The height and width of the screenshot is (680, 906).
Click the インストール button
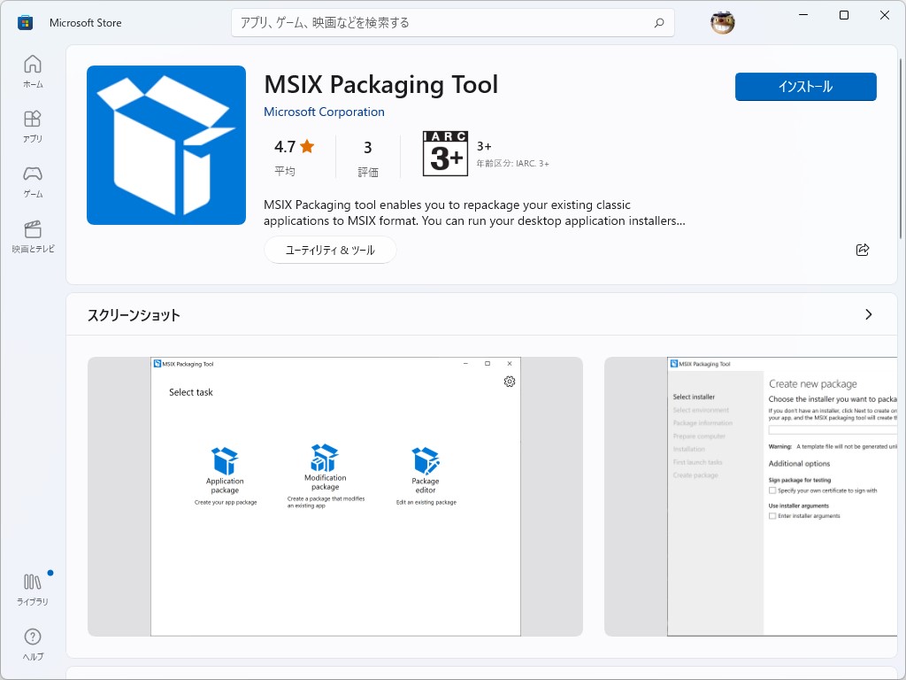click(x=805, y=87)
